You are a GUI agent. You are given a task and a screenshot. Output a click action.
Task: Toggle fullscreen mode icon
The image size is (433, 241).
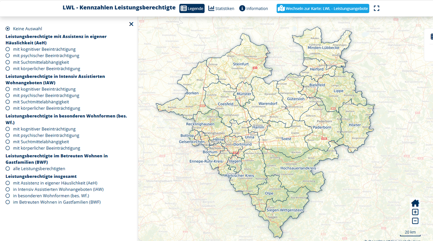pos(376,8)
